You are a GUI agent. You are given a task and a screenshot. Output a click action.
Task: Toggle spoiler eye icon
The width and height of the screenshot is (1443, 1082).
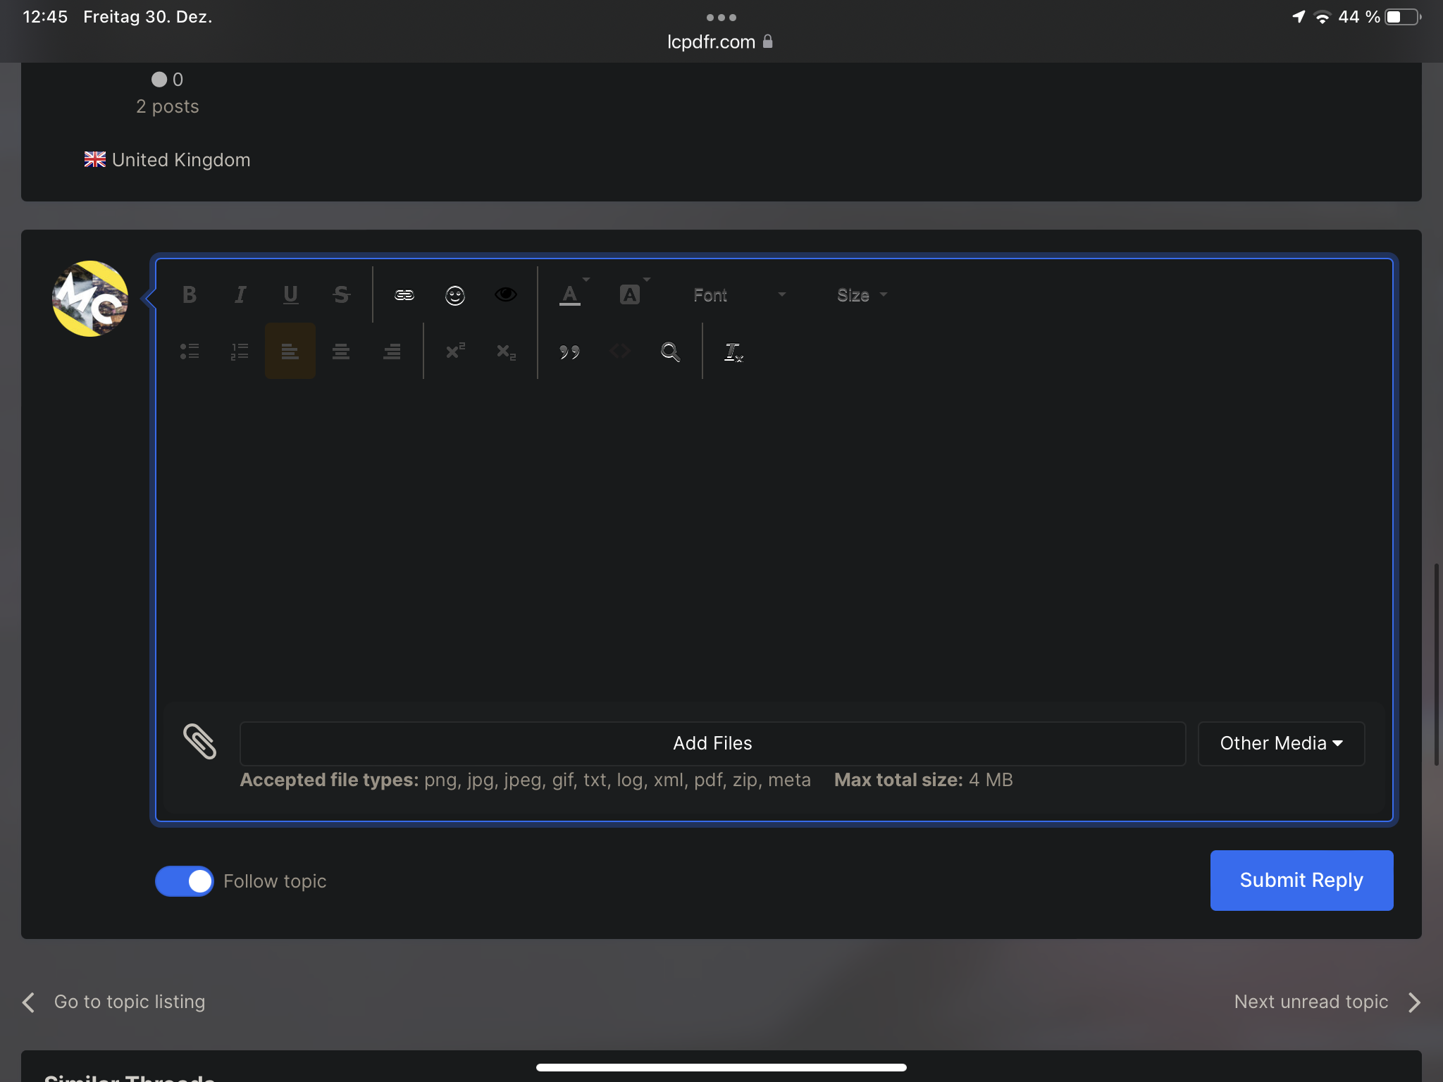(505, 294)
